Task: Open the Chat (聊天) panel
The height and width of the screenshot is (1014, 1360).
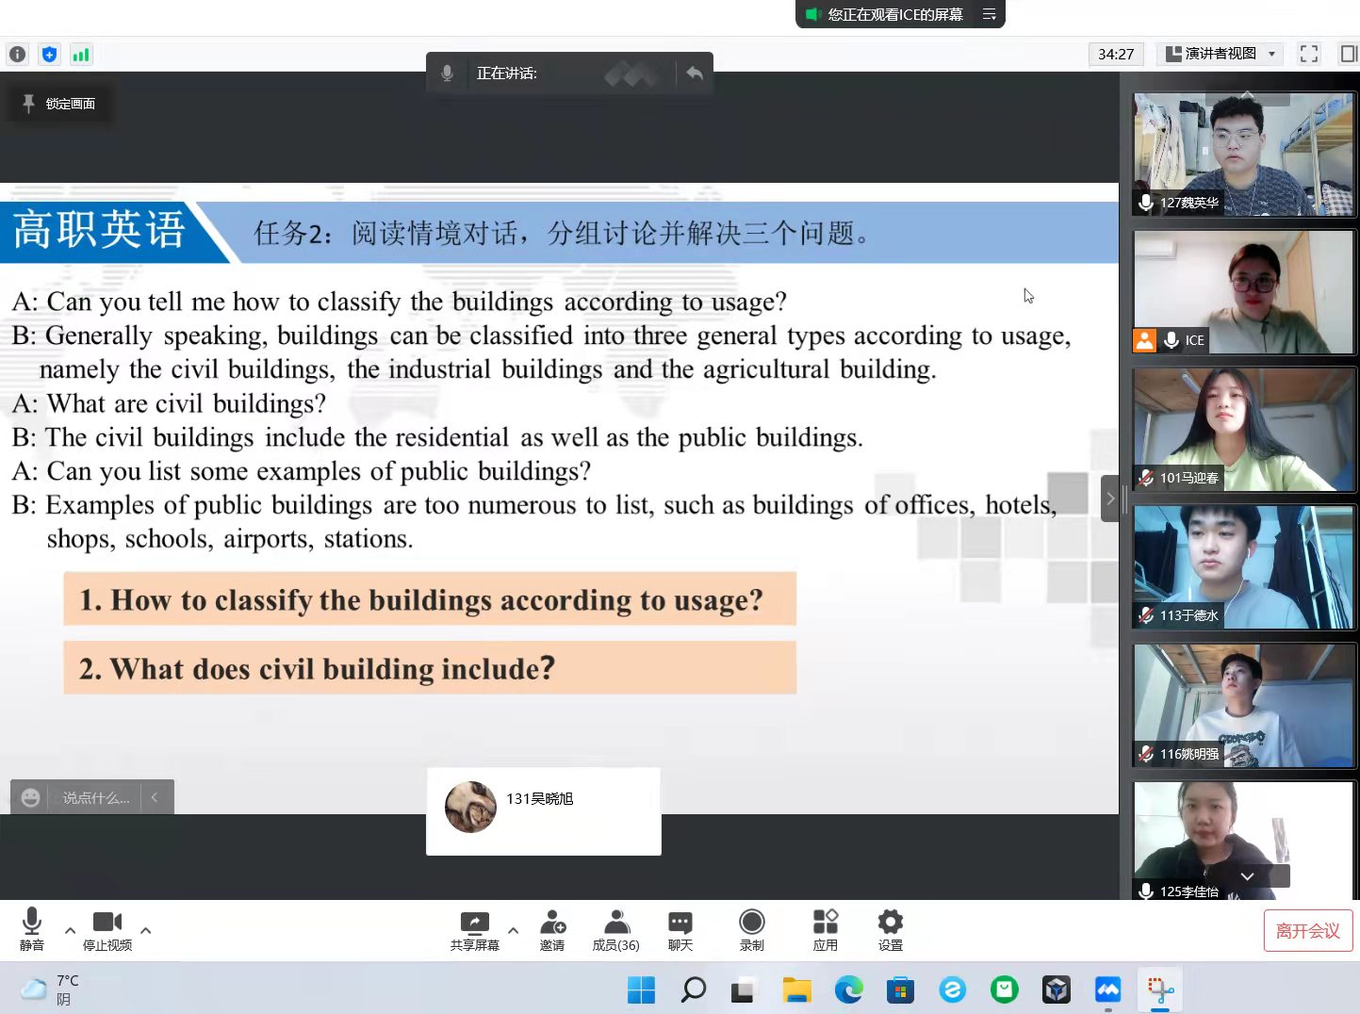Action: click(x=680, y=929)
